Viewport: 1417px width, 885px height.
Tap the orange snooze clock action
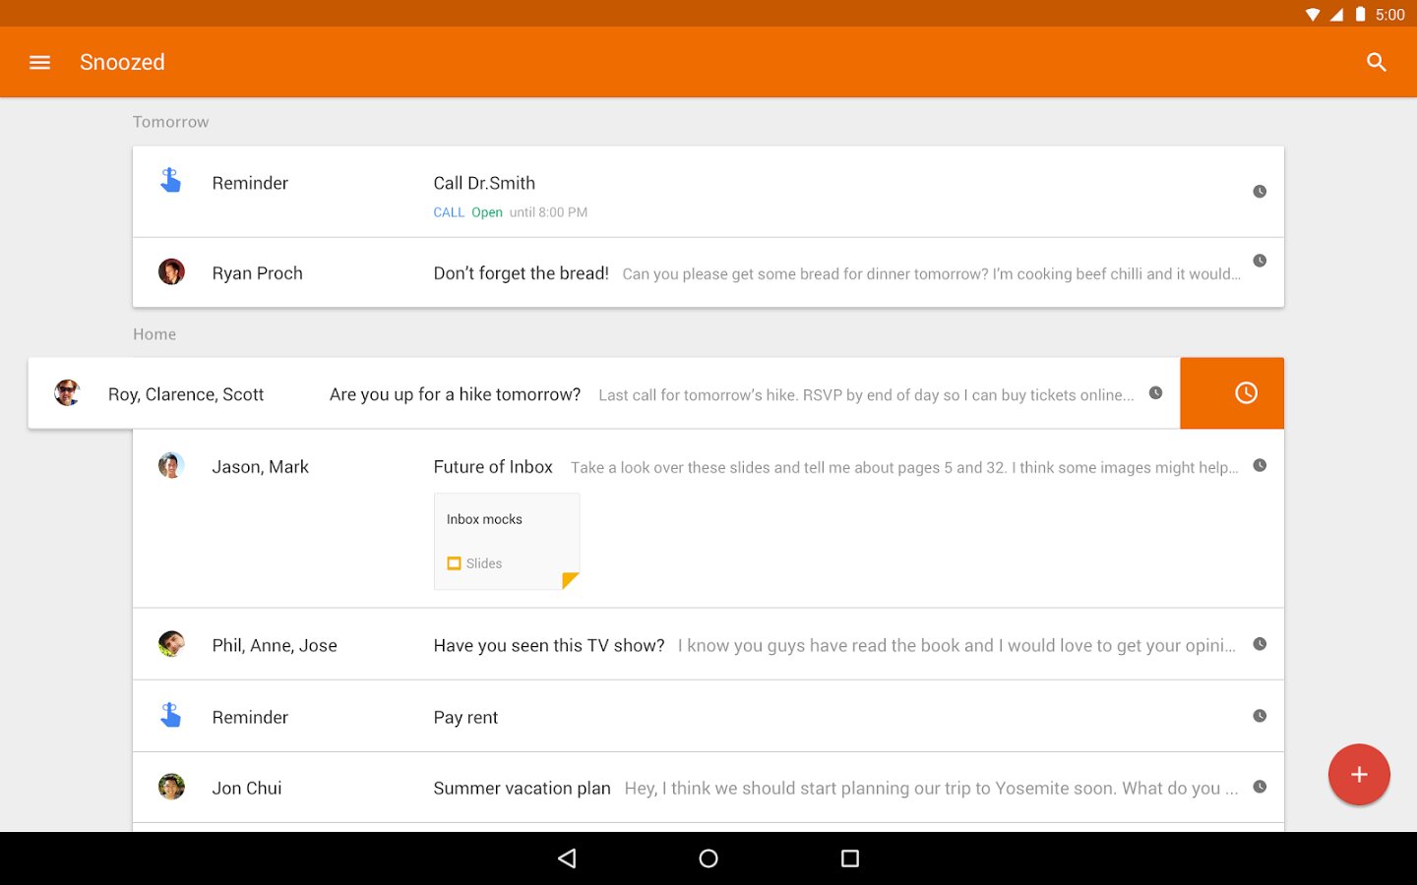(1246, 393)
